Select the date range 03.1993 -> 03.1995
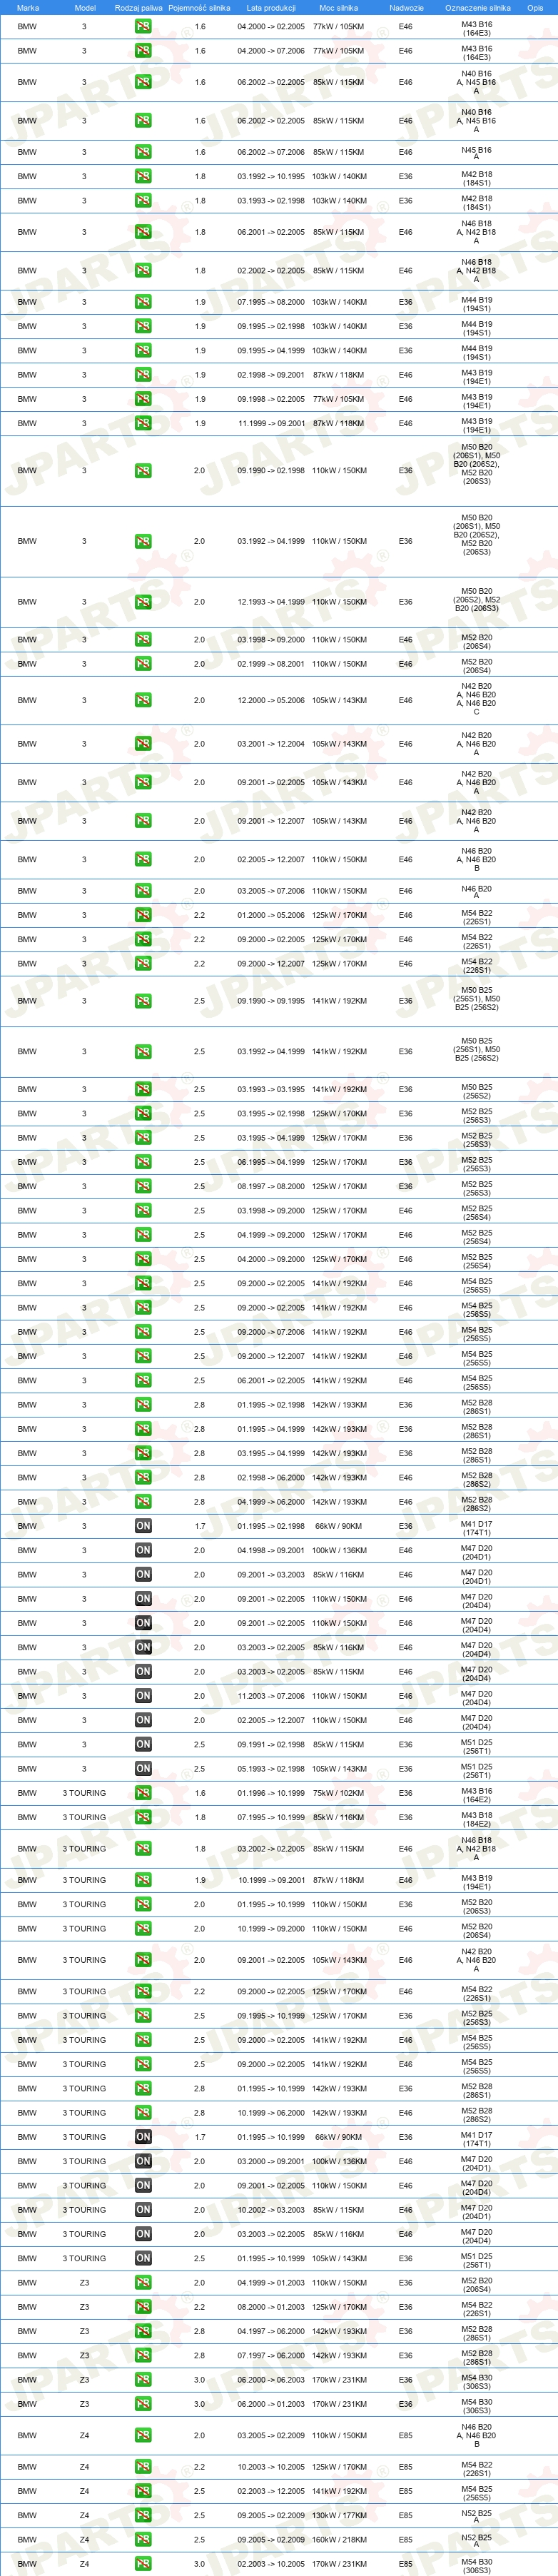Screen dimensions: 558x2576 pos(271,1089)
